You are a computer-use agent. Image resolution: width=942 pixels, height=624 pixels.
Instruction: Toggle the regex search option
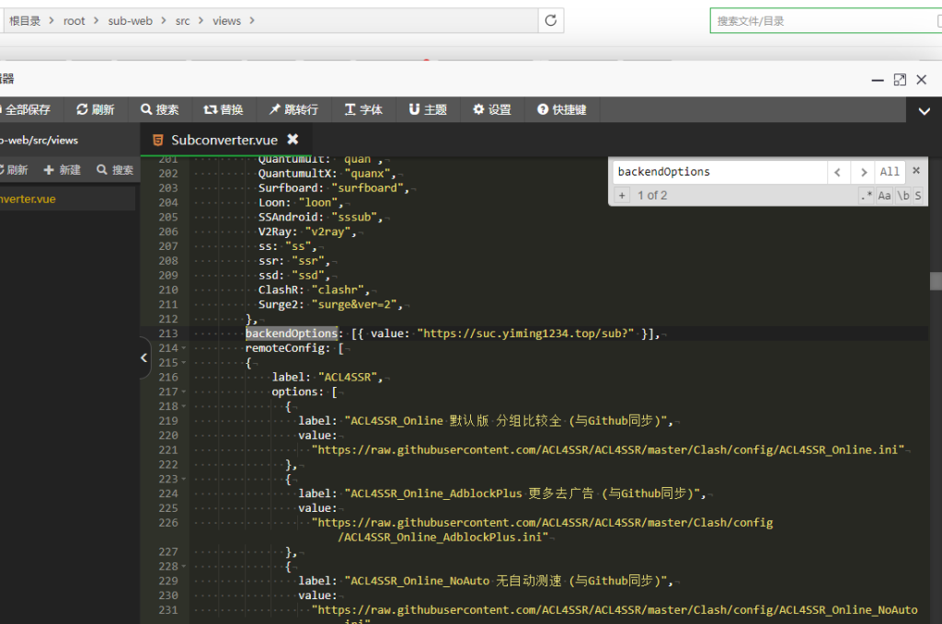point(866,196)
